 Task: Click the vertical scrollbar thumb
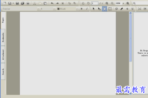click(131, 38)
